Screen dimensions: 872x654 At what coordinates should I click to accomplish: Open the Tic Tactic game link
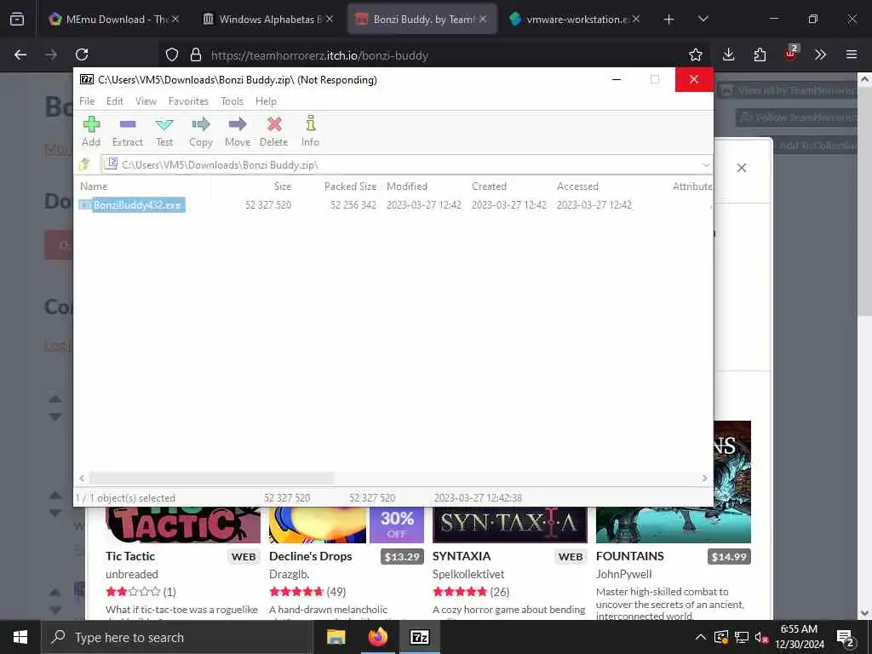(130, 556)
